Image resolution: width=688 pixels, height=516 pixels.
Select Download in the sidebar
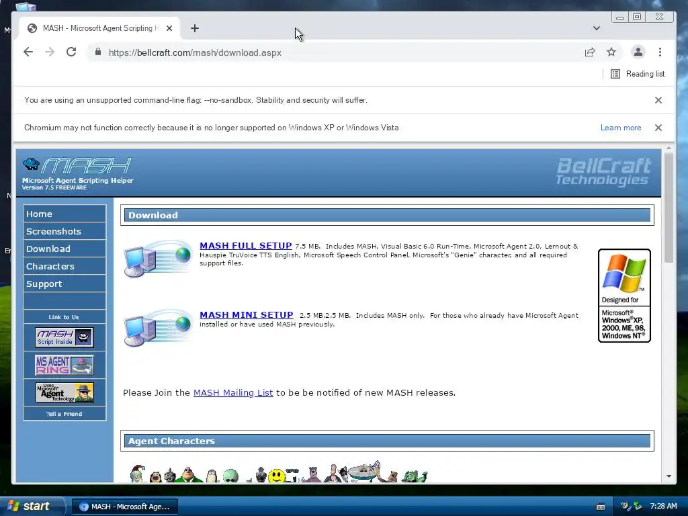point(64,249)
